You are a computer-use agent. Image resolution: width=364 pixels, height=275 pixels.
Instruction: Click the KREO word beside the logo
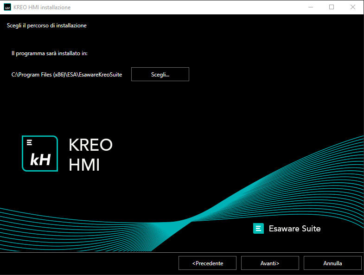[90, 145]
